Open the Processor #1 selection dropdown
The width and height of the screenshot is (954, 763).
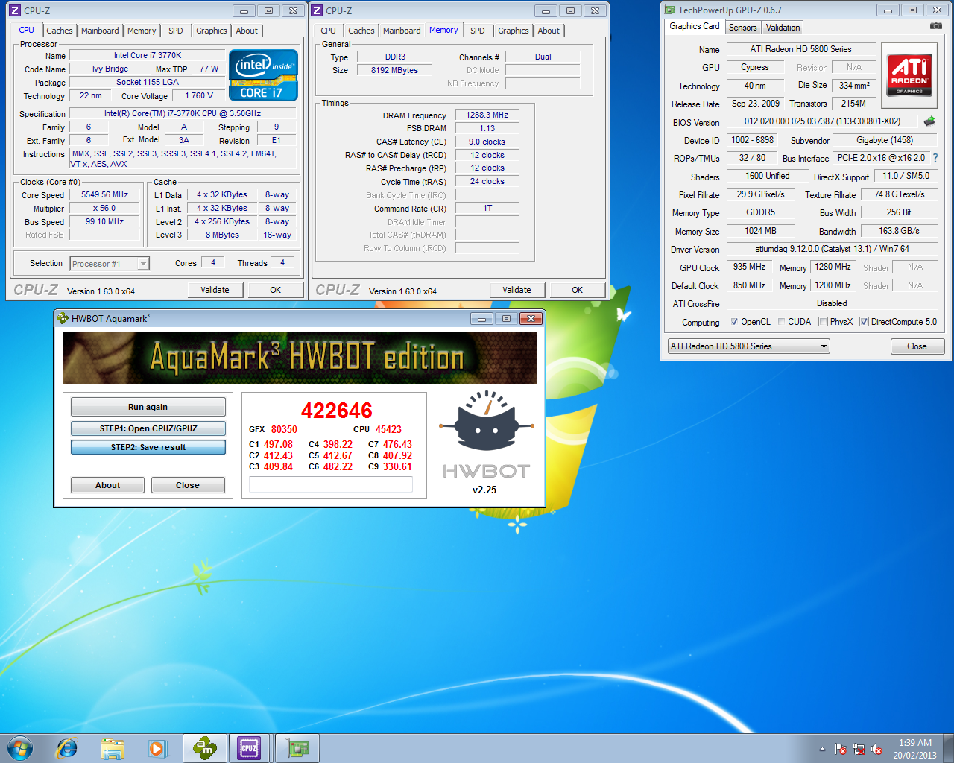110,264
